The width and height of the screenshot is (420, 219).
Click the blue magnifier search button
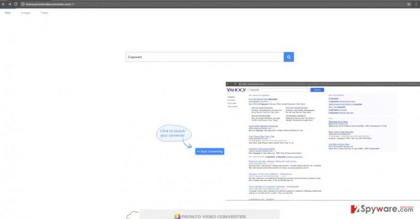(289, 57)
